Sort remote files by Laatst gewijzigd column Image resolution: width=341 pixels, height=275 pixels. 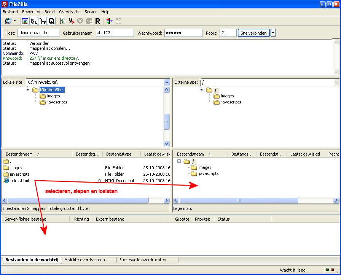[x=305, y=154]
